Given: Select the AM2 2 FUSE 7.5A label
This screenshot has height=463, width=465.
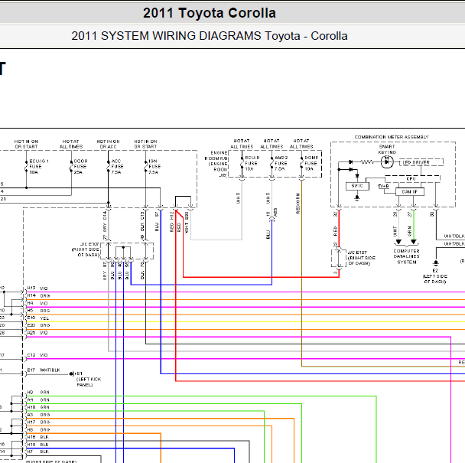Looking at the screenshot, I should point(281,163).
